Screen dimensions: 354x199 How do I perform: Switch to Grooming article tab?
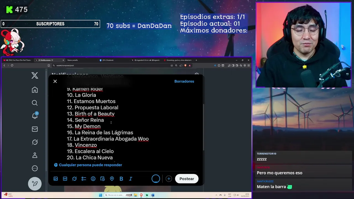click(x=178, y=60)
